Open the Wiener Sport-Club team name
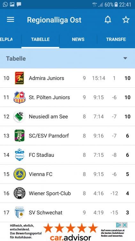The image size is (135, 241). pyautogui.click(x=50, y=193)
